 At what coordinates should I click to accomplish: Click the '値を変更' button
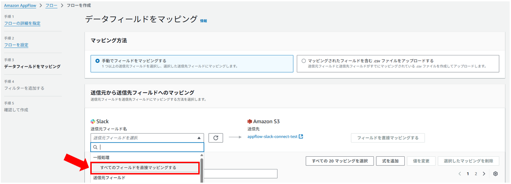(422, 161)
